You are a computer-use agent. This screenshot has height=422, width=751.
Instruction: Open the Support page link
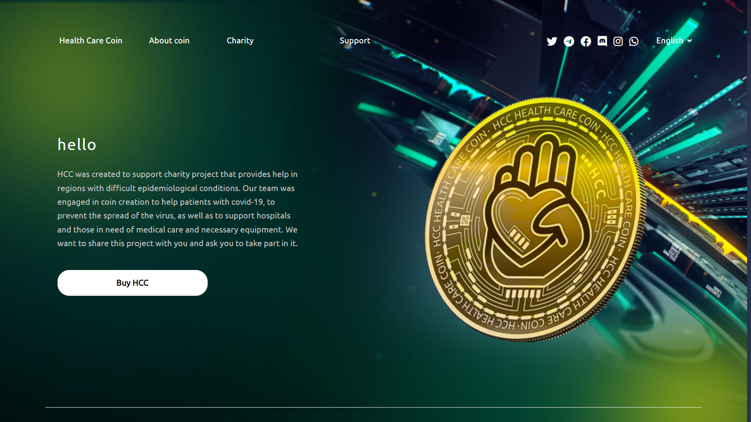coord(355,41)
